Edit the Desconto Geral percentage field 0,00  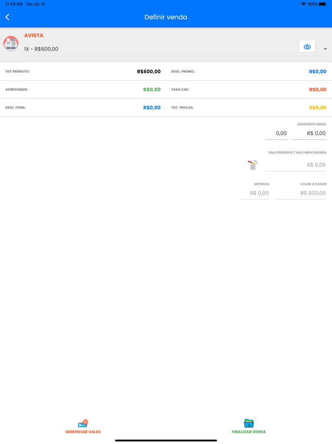pos(277,134)
